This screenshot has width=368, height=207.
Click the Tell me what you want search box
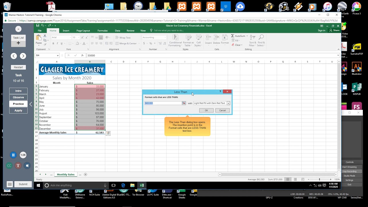[x=168, y=30]
